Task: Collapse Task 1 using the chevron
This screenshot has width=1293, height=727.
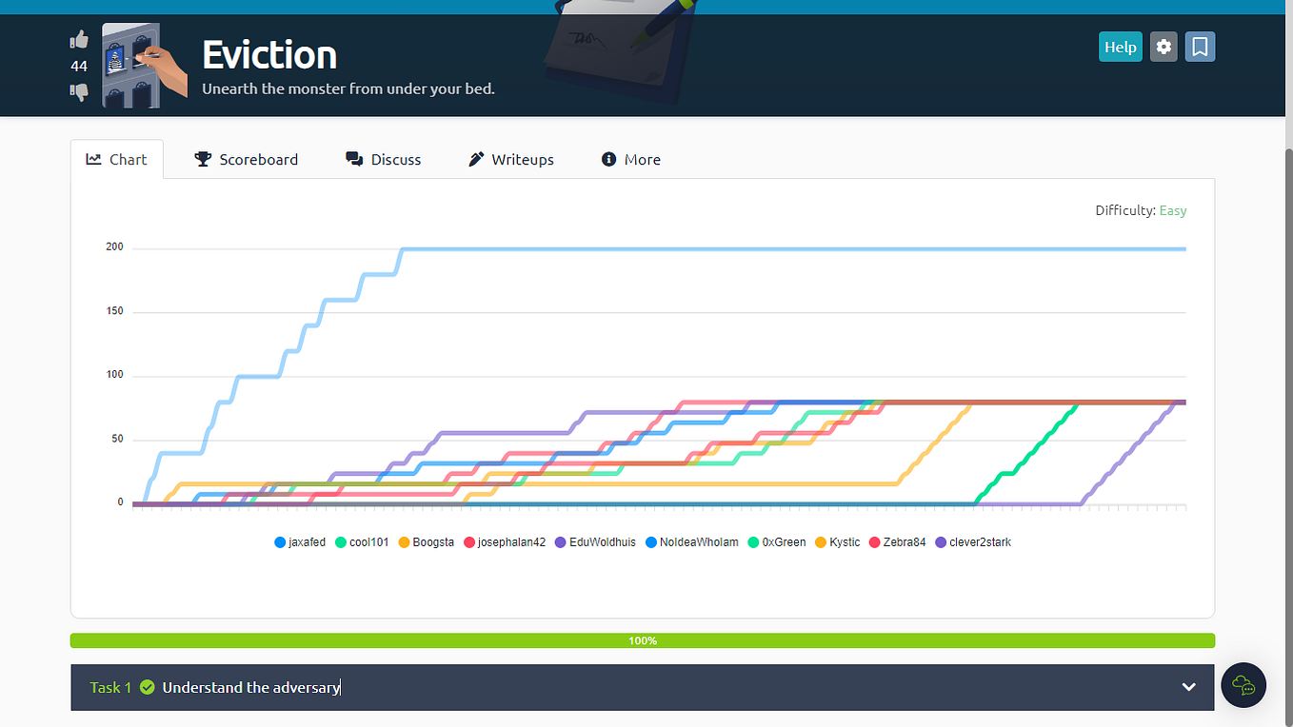Action: point(1187,686)
